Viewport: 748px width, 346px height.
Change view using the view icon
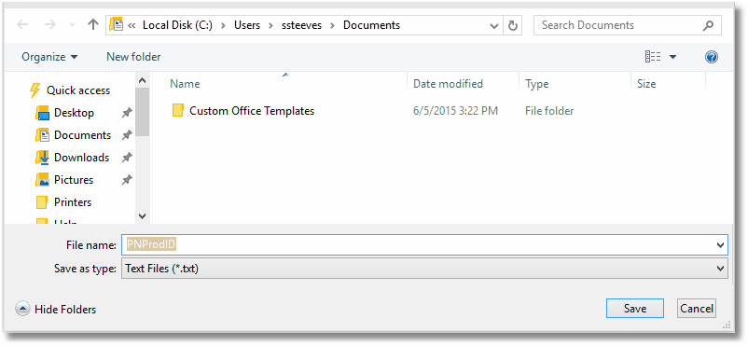coord(653,57)
